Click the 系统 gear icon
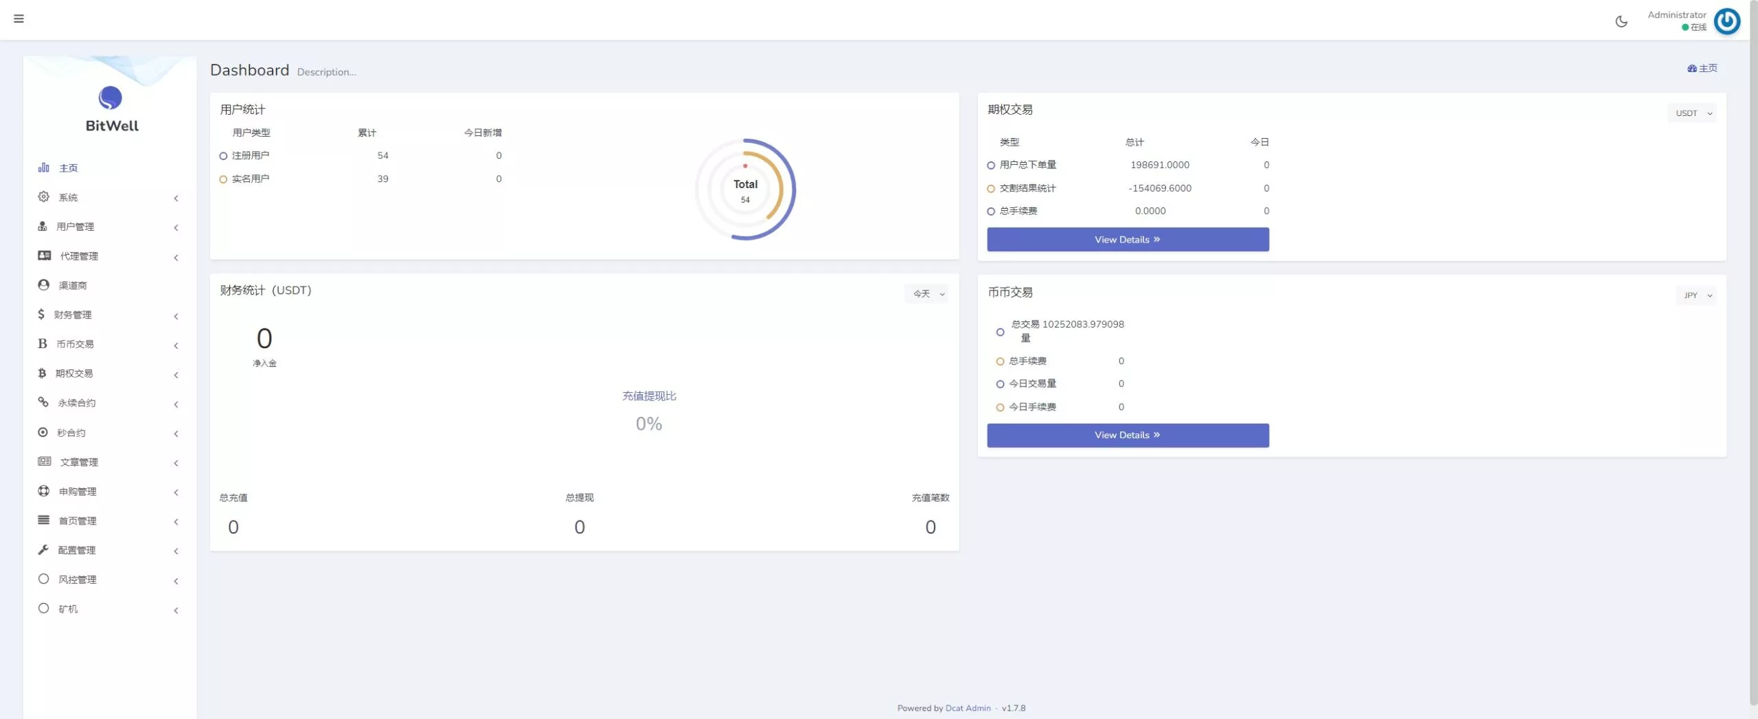 pos(43,197)
